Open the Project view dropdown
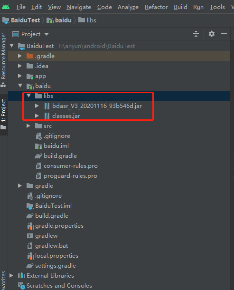234x290 pixels. pos(30,34)
